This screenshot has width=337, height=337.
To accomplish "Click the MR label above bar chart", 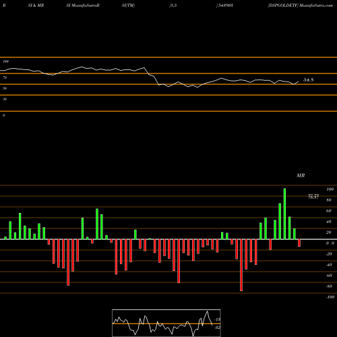I will (301, 175).
